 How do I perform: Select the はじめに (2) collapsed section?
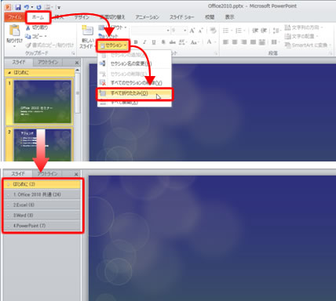point(42,184)
